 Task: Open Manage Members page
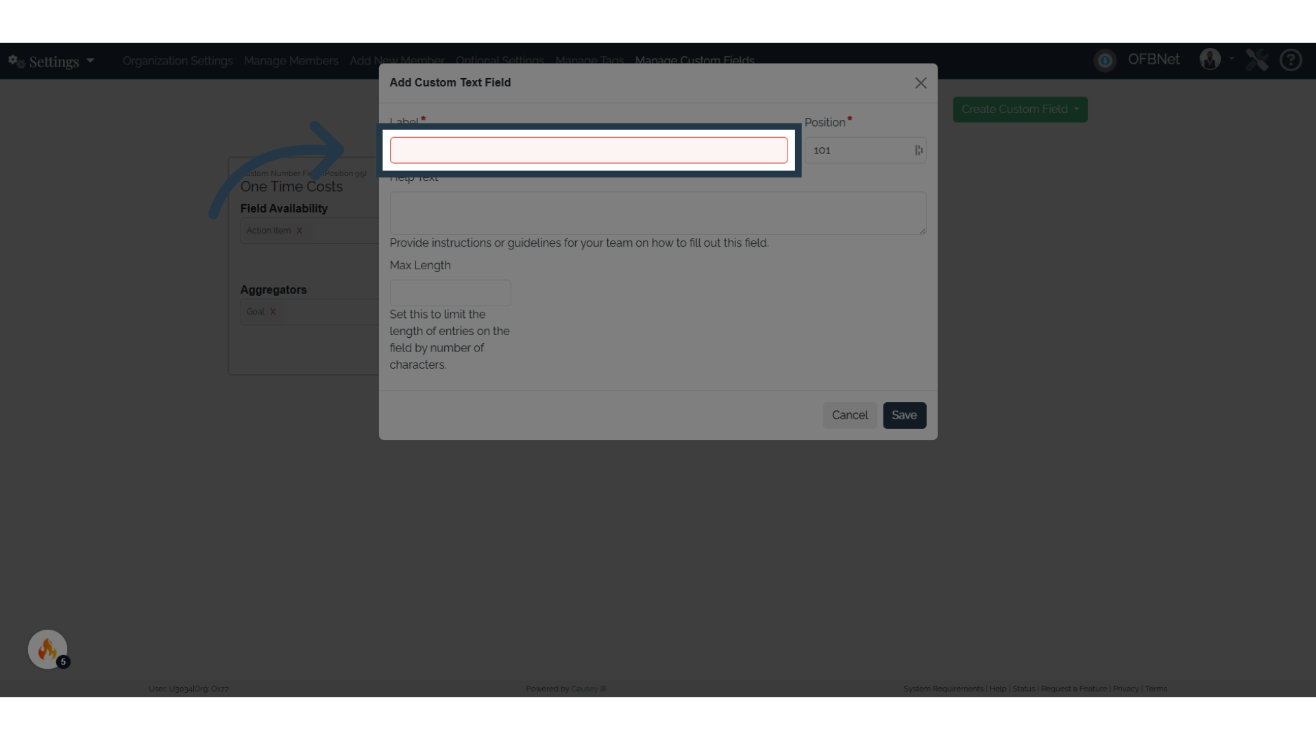(x=291, y=61)
